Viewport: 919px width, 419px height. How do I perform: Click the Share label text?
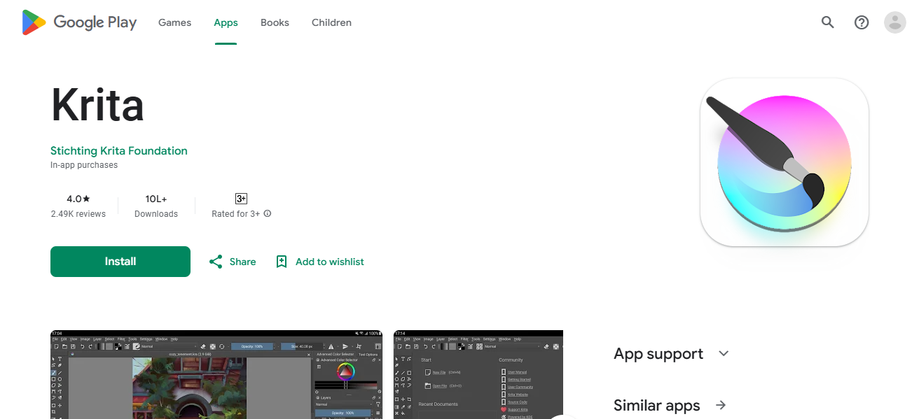pos(242,262)
